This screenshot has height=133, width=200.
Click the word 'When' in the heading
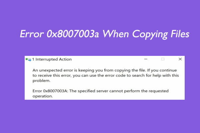(116, 34)
